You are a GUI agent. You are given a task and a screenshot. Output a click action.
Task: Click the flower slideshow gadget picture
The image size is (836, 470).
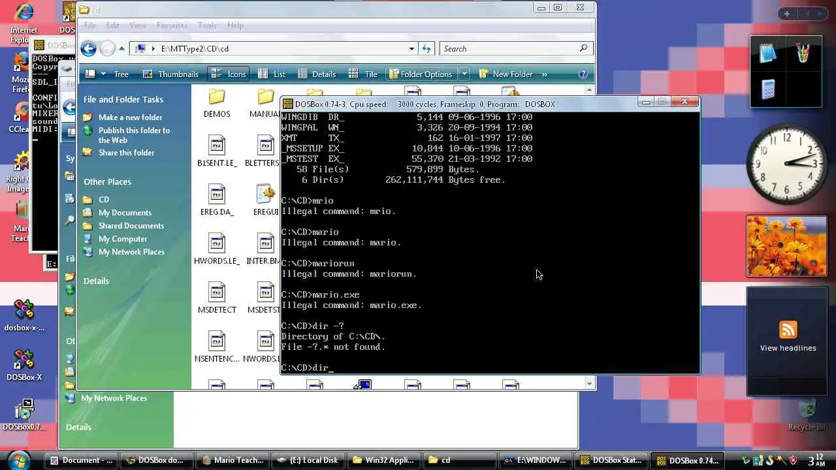(786, 246)
